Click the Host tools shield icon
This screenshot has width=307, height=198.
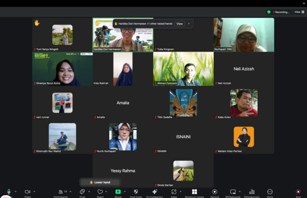coord(136,192)
